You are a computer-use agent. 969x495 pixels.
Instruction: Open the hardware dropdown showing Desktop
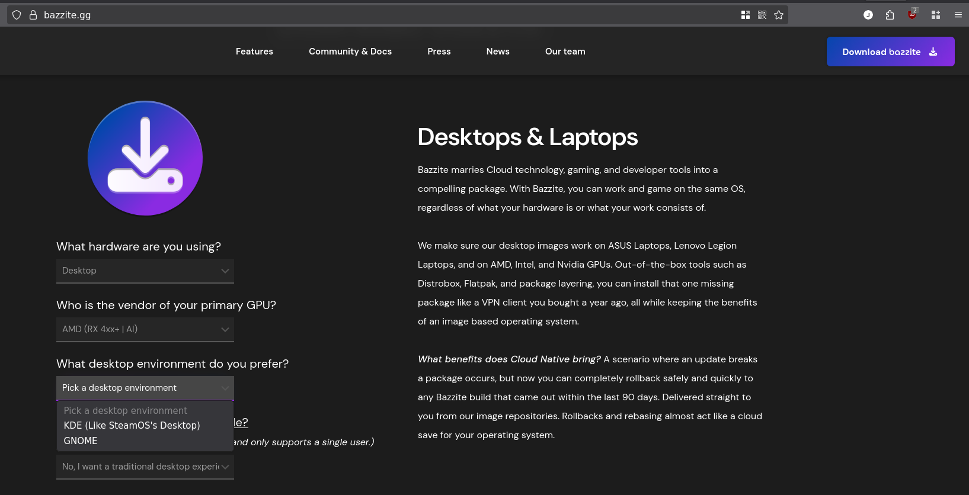coord(145,271)
